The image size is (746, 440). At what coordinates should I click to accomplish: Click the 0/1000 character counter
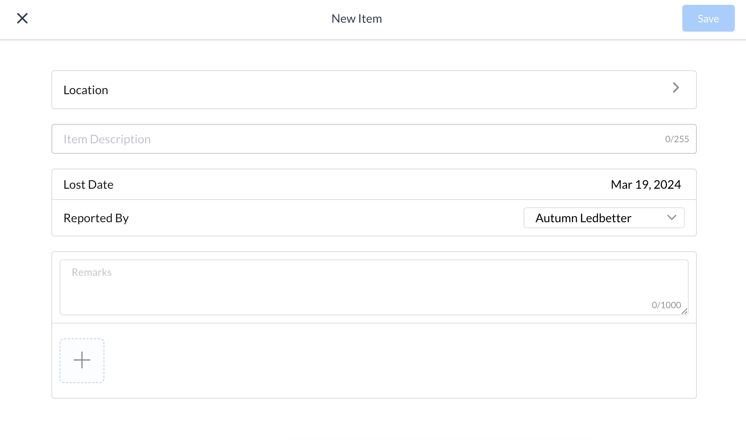tap(666, 305)
